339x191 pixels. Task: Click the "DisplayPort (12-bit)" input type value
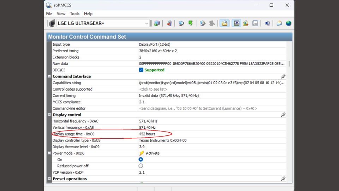click(155, 45)
